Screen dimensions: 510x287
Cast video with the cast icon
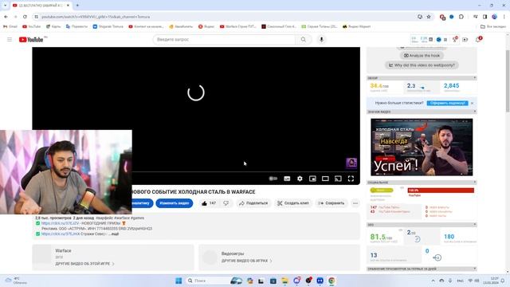338,179
